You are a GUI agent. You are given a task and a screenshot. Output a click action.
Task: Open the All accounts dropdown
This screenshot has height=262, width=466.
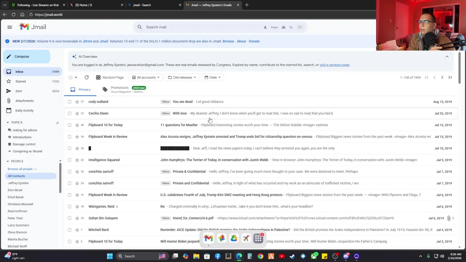tap(146, 77)
